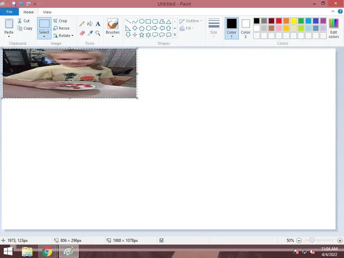Image resolution: width=344 pixels, height=258 pixels.
Task: Choose the Diamond shape
Action: click(135, 28)
